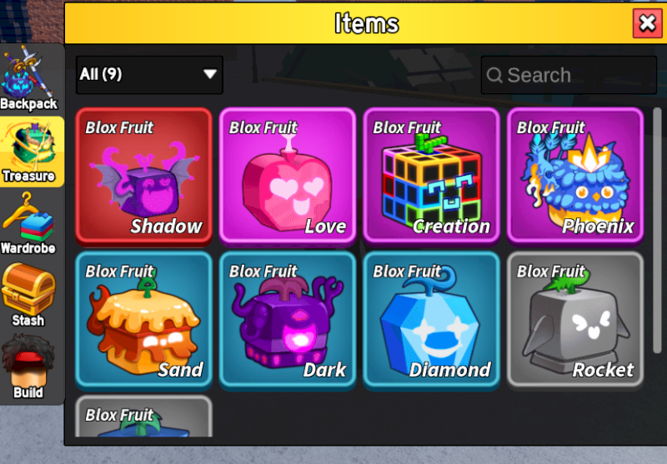Select the Rocket Blox Fruit item
The image size is (667, 464).
click(575, 320)
